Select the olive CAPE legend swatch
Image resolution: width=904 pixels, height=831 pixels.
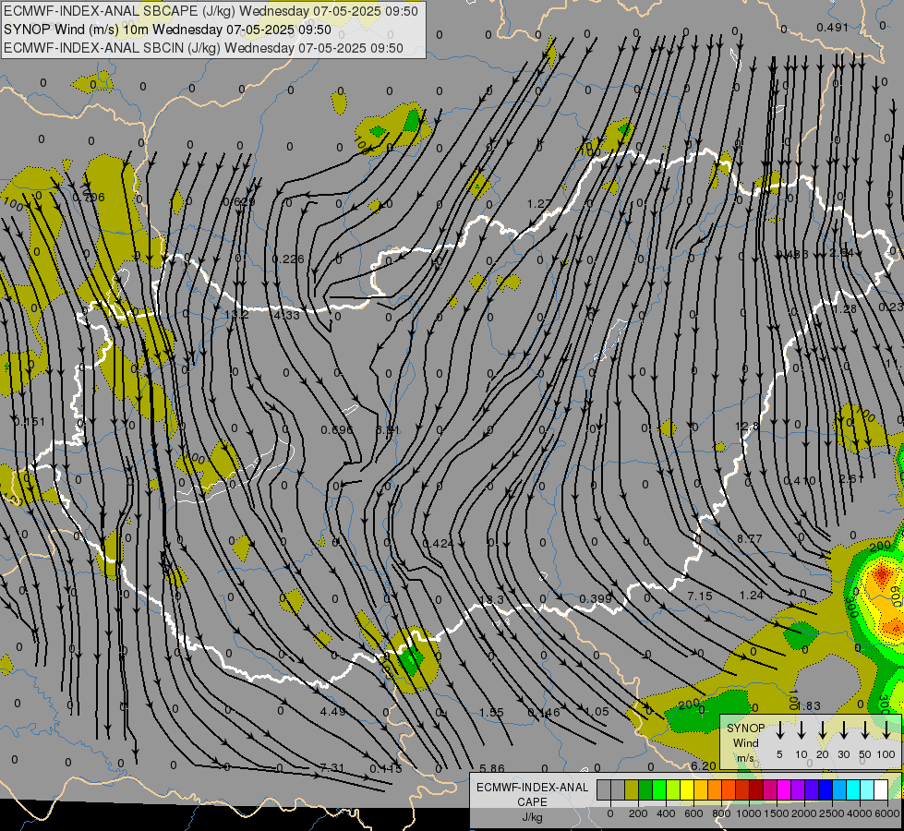coord(632,790)
